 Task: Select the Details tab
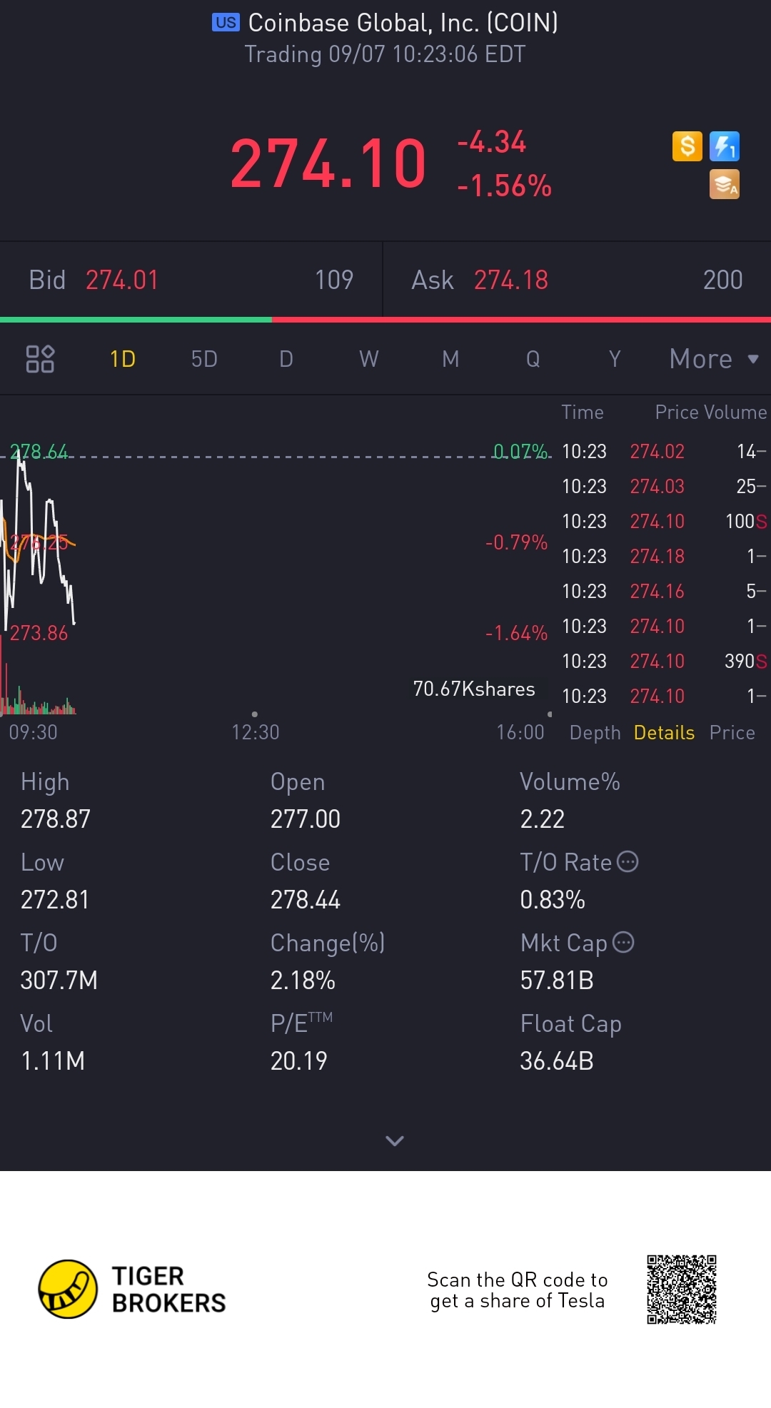point(664,733)
